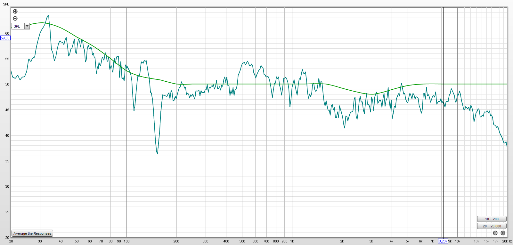Click the 15k frequency axis label
Screen dimensions: 513x245
click(487, 241)
